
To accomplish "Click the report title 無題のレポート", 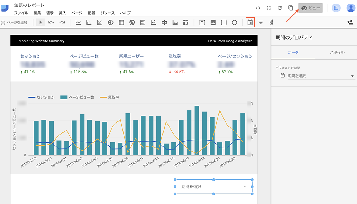I will [x=29, y=5].
